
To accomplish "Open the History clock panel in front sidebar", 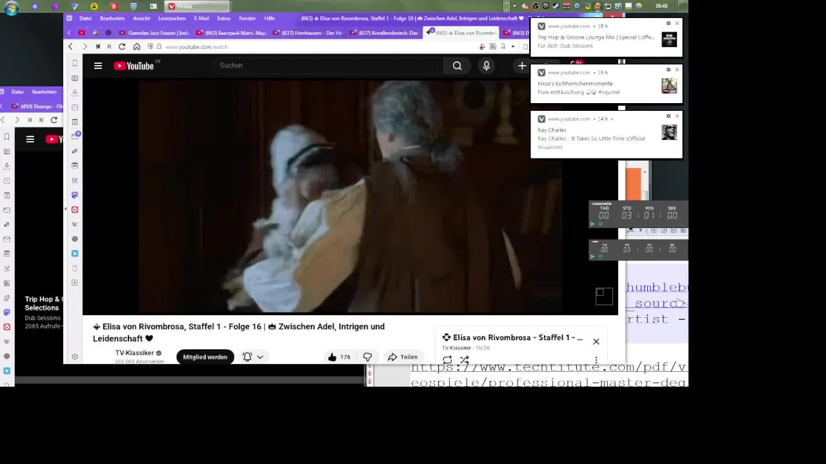I will [x=75, y=108].
